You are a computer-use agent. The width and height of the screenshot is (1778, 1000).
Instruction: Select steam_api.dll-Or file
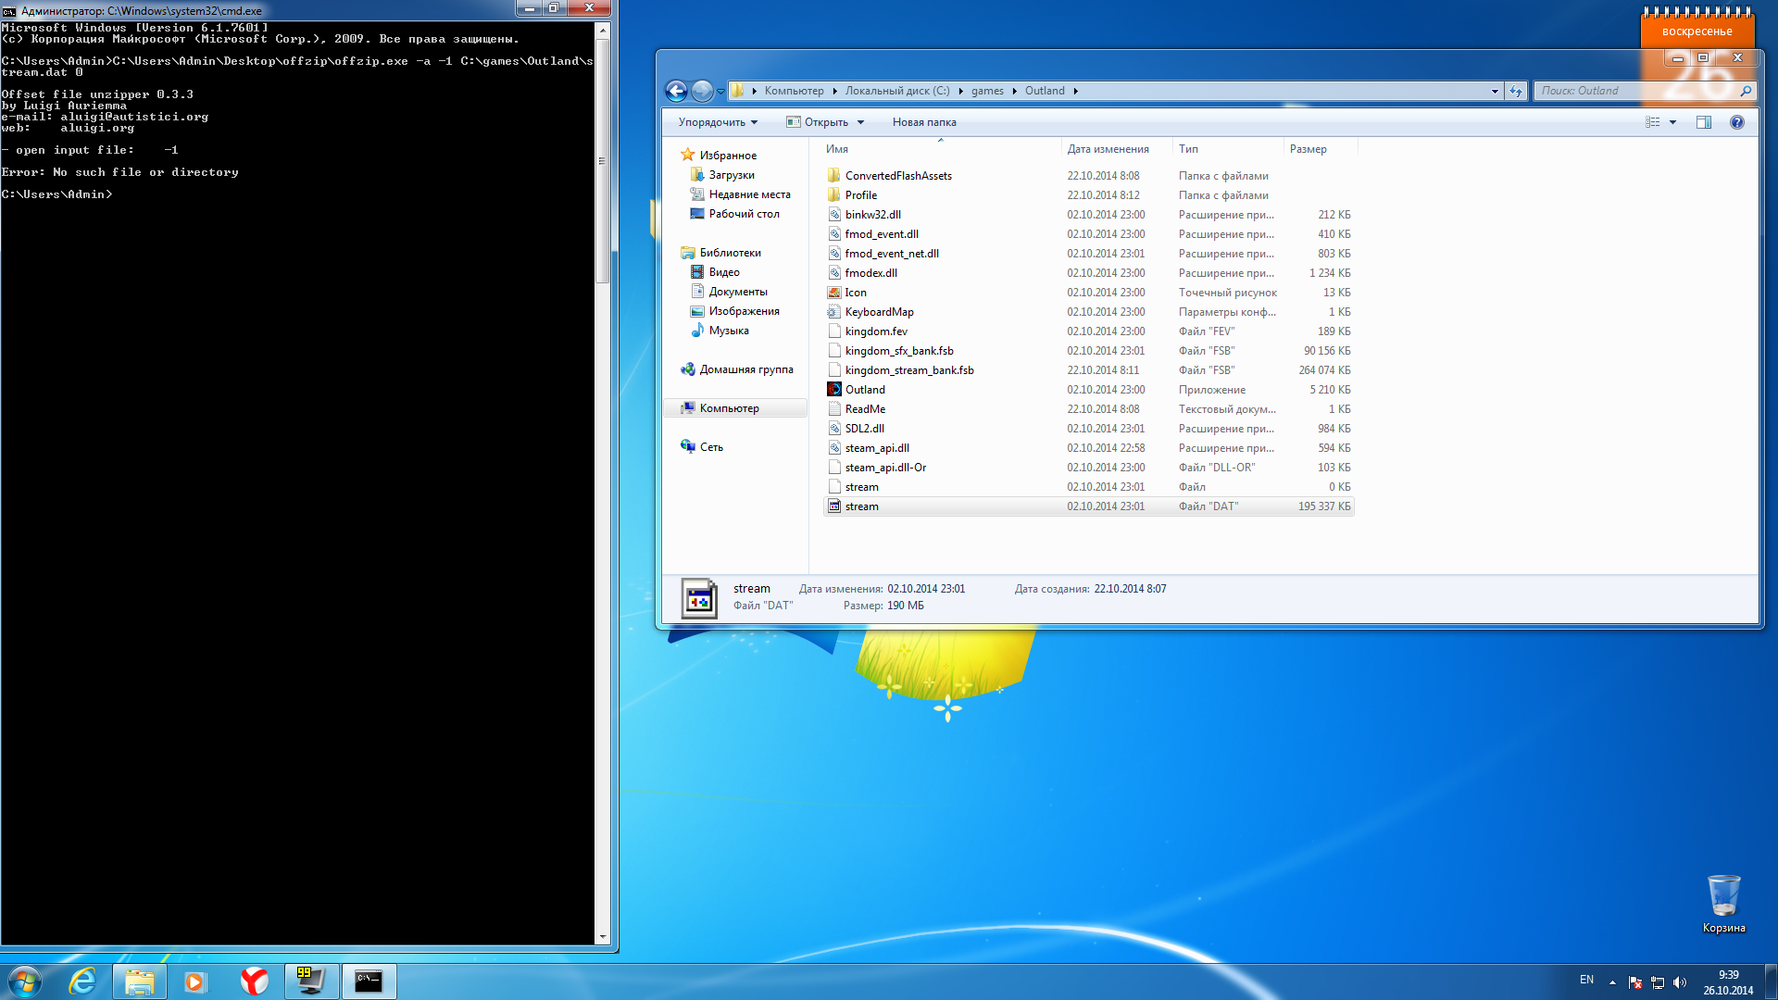[x=885, y=468]
